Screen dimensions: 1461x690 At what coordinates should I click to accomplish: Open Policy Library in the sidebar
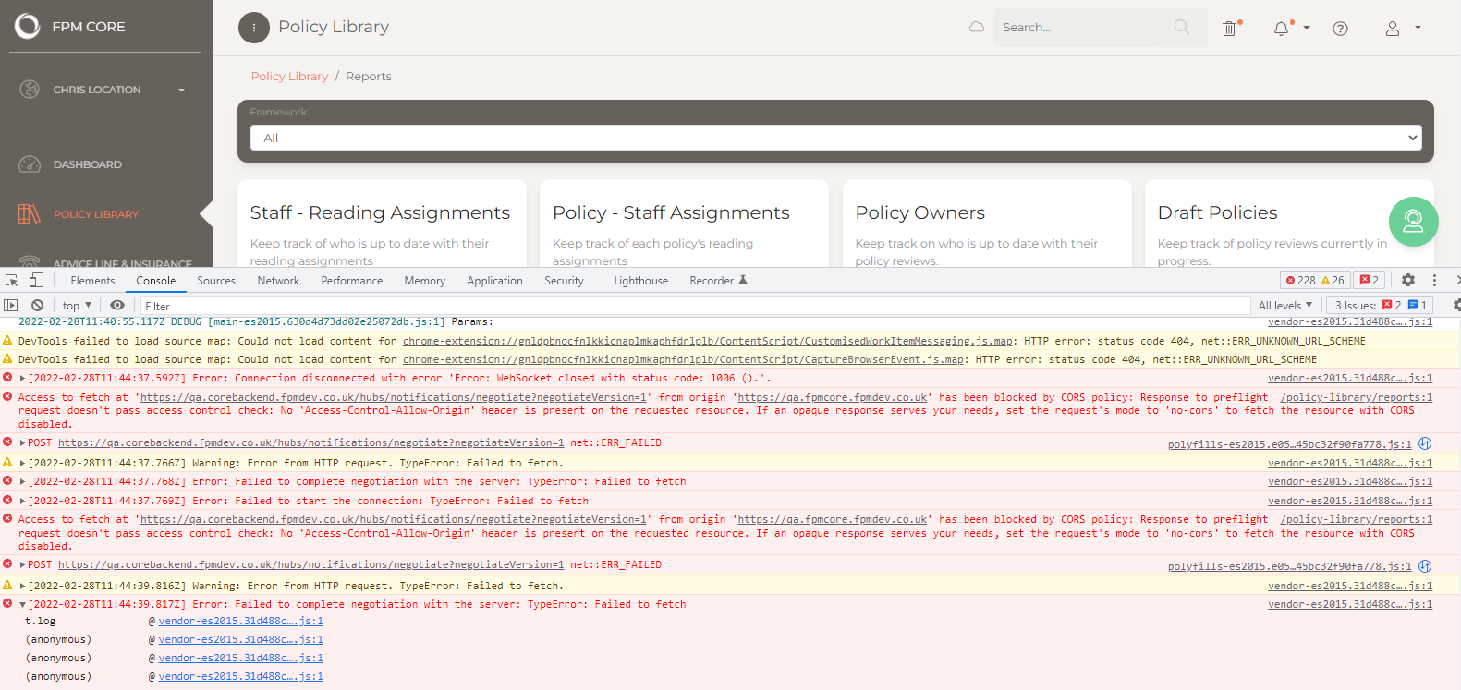click(96, 214)
